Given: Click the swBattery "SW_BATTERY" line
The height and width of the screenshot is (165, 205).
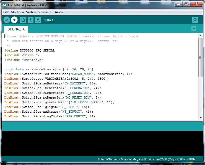Looking at the screenshot, I should 51,84.
